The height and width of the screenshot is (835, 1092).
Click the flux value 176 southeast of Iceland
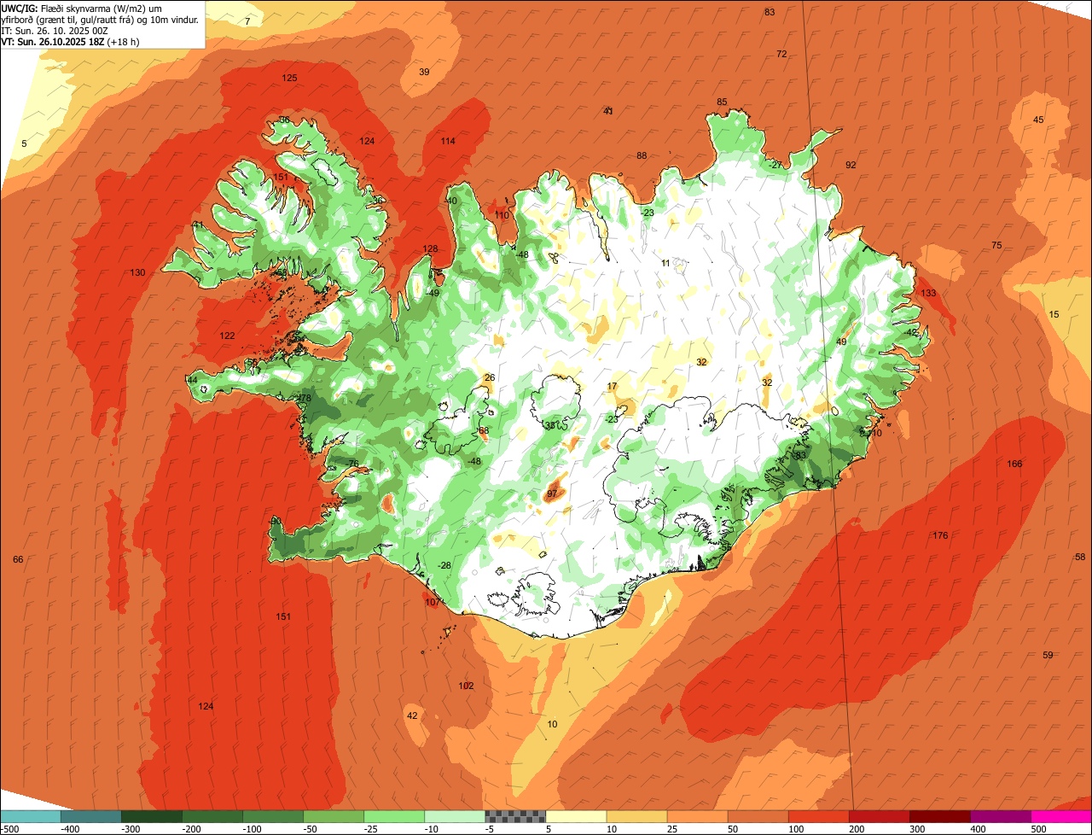tap(940, 535)
